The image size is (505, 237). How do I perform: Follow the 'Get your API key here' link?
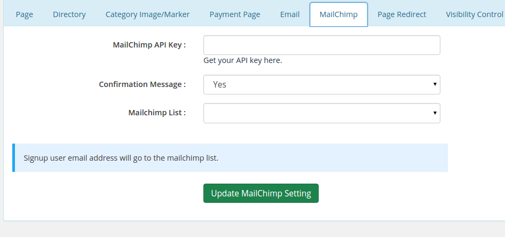242,60
